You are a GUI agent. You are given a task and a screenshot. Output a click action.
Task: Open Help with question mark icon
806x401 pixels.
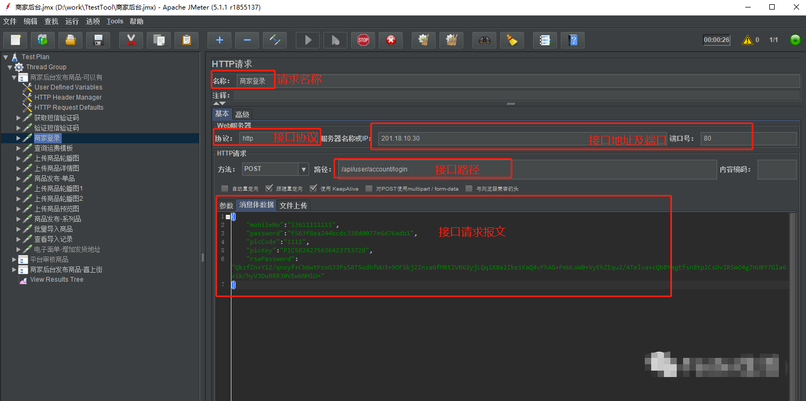[572, 40]
